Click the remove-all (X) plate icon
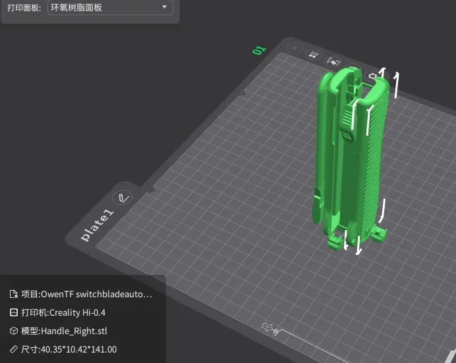 295,47
